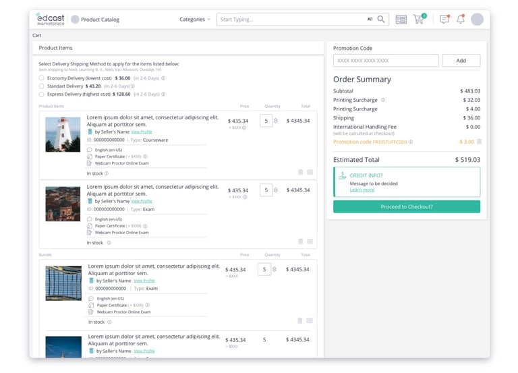Expand the Categories dropdown

(194, 20)
